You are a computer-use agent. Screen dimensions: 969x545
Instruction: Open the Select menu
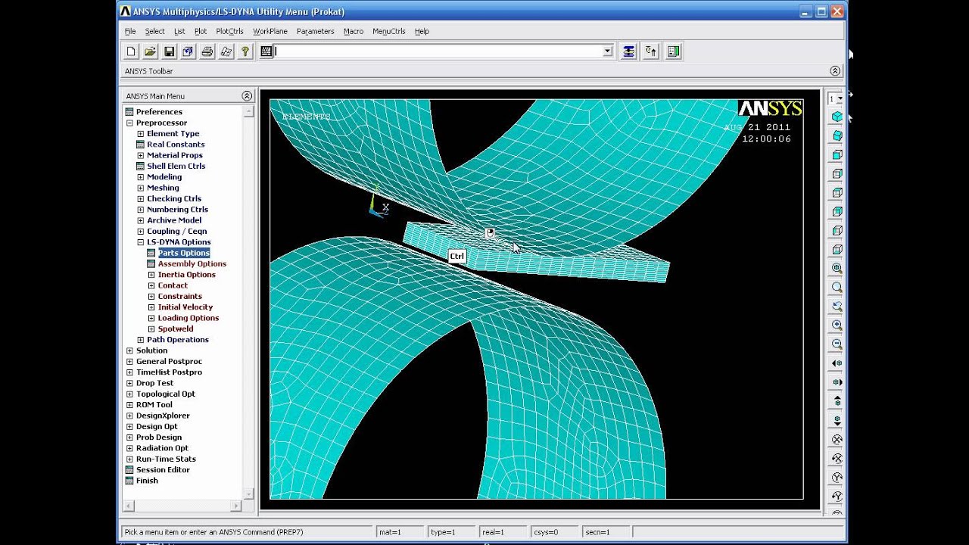pos(154,31)
